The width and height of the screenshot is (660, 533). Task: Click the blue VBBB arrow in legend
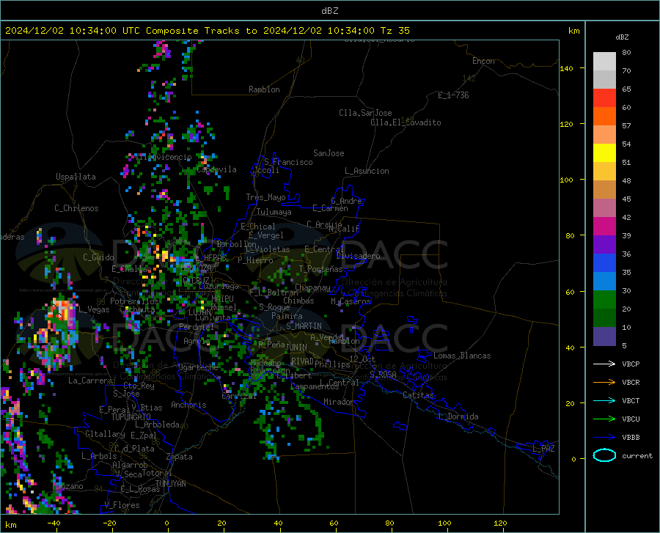604,438
